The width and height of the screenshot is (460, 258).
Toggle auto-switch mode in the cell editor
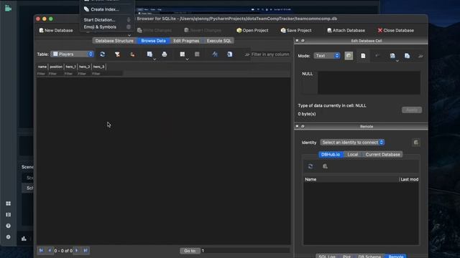point(349,56)
